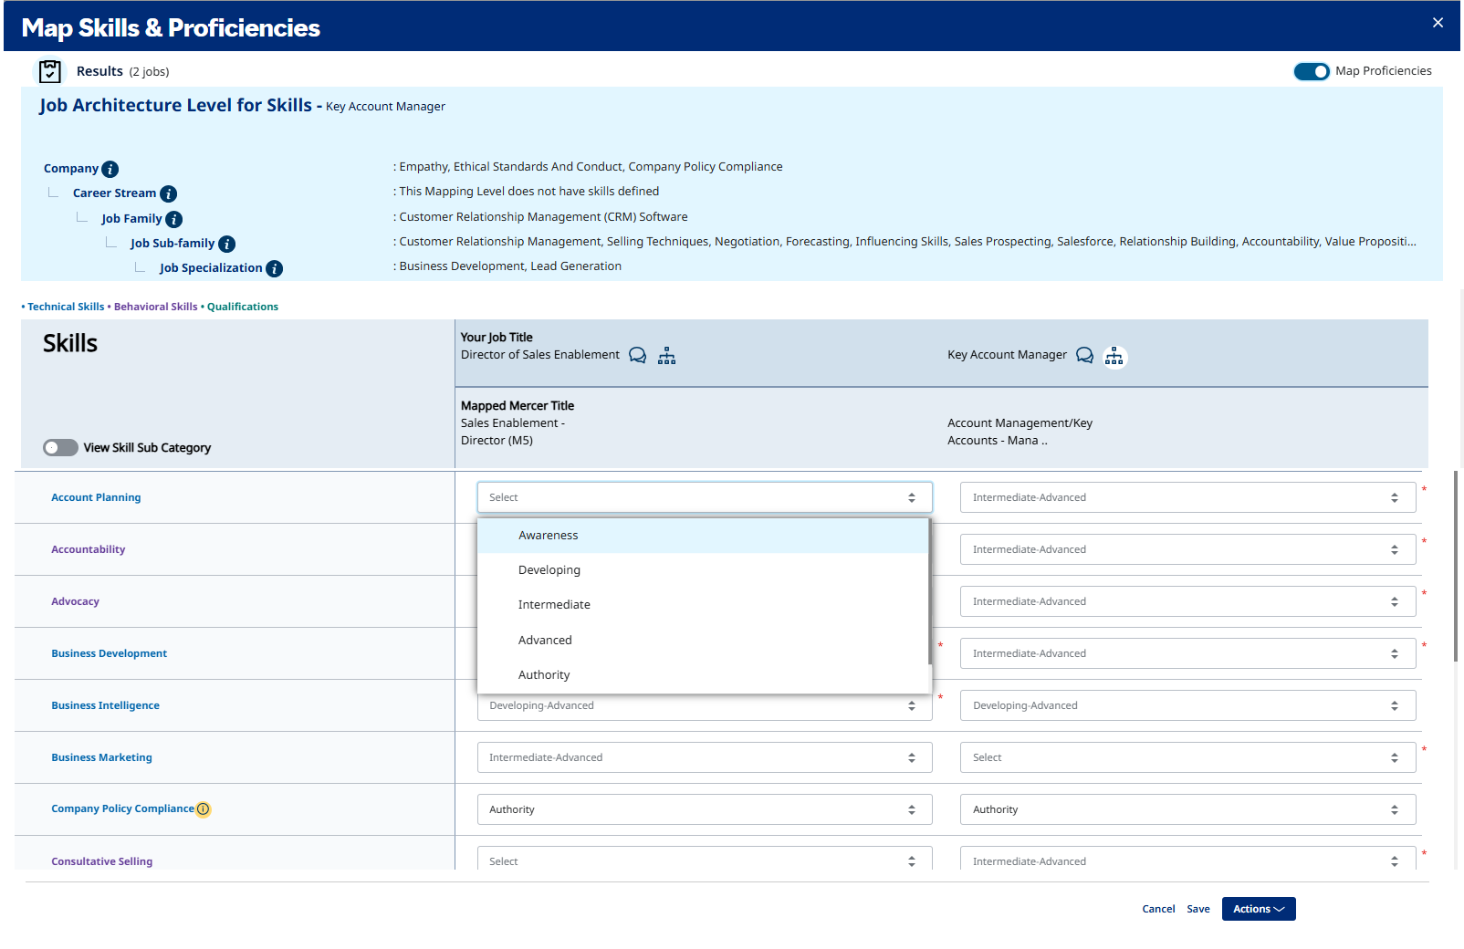Open Director Company Policy Compliance Authority dropdown

(705, 809)
